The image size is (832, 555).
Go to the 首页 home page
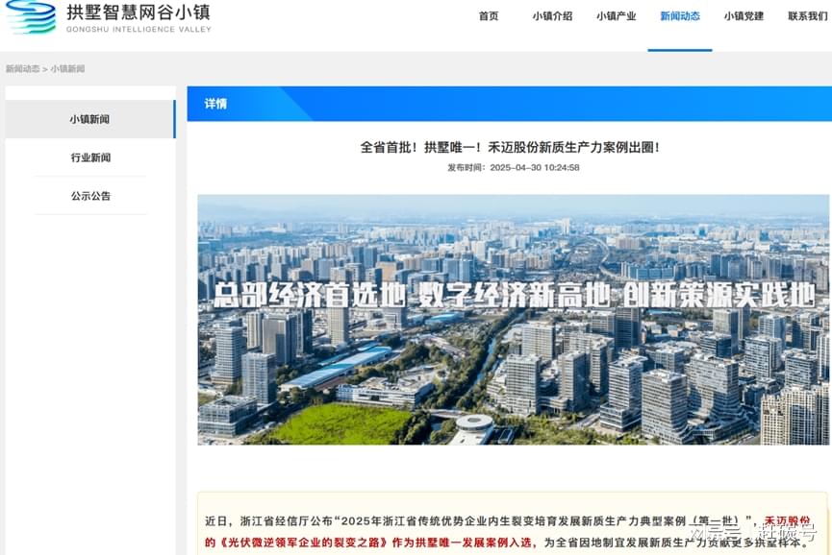489,16
